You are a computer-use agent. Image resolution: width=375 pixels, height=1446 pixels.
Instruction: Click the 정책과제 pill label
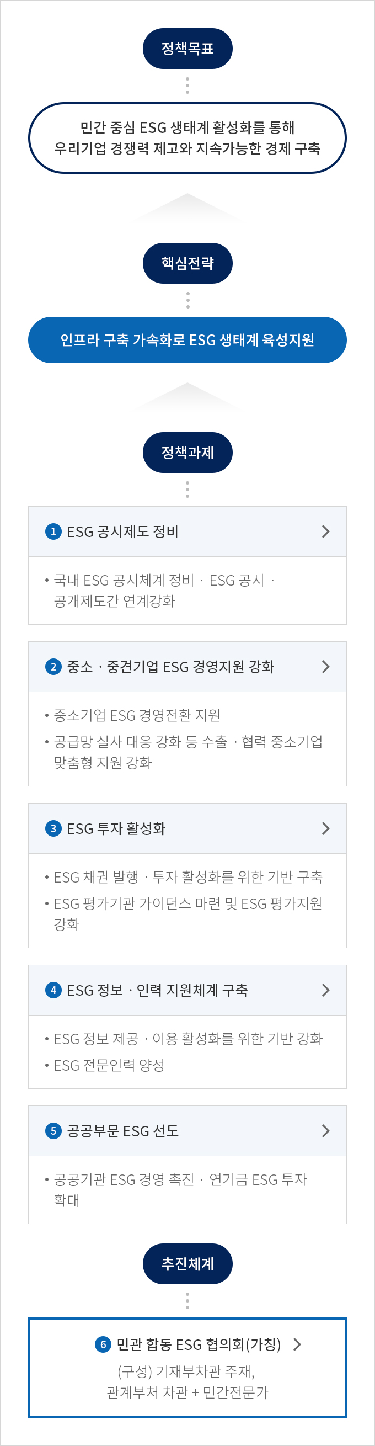click(x=187, y=453)
